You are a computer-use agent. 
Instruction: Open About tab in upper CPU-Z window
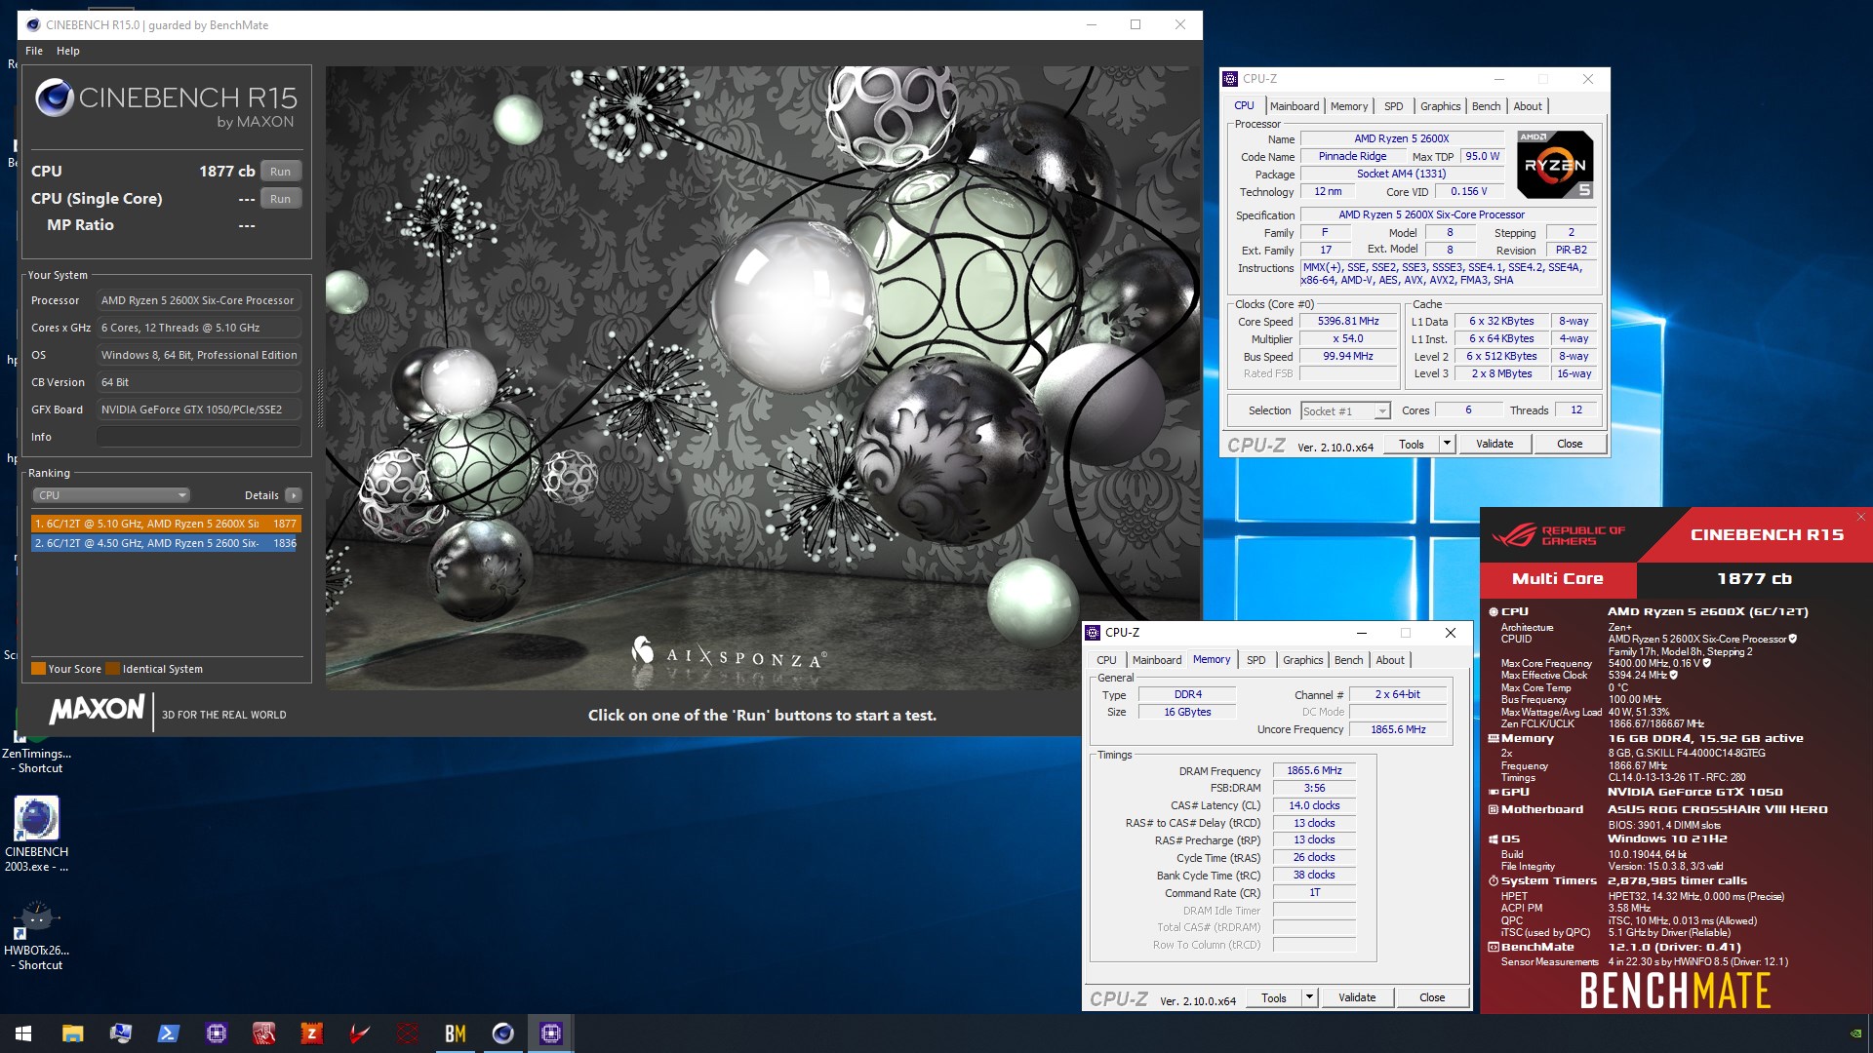[x=1528, y=106]
